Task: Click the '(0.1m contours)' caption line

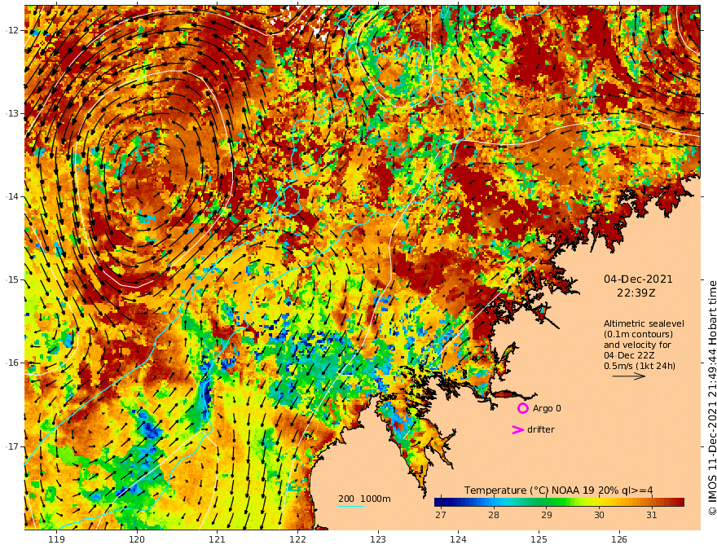Action: tap(638, 334)
